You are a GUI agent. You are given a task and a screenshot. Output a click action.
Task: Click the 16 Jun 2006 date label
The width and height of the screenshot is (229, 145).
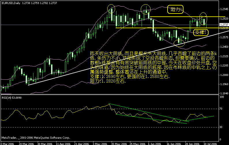174,144
